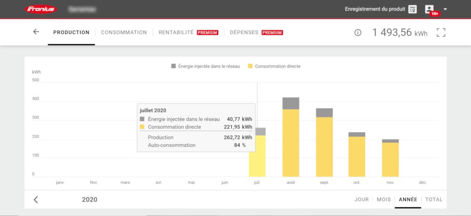Viewport: 471px width, 216px height.
Task: Enter fullscreen chart view
Action: coord(441,33)
